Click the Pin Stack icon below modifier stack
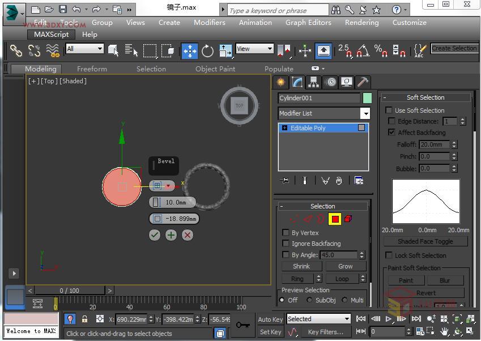481x341 pixels. pos(285,180)
